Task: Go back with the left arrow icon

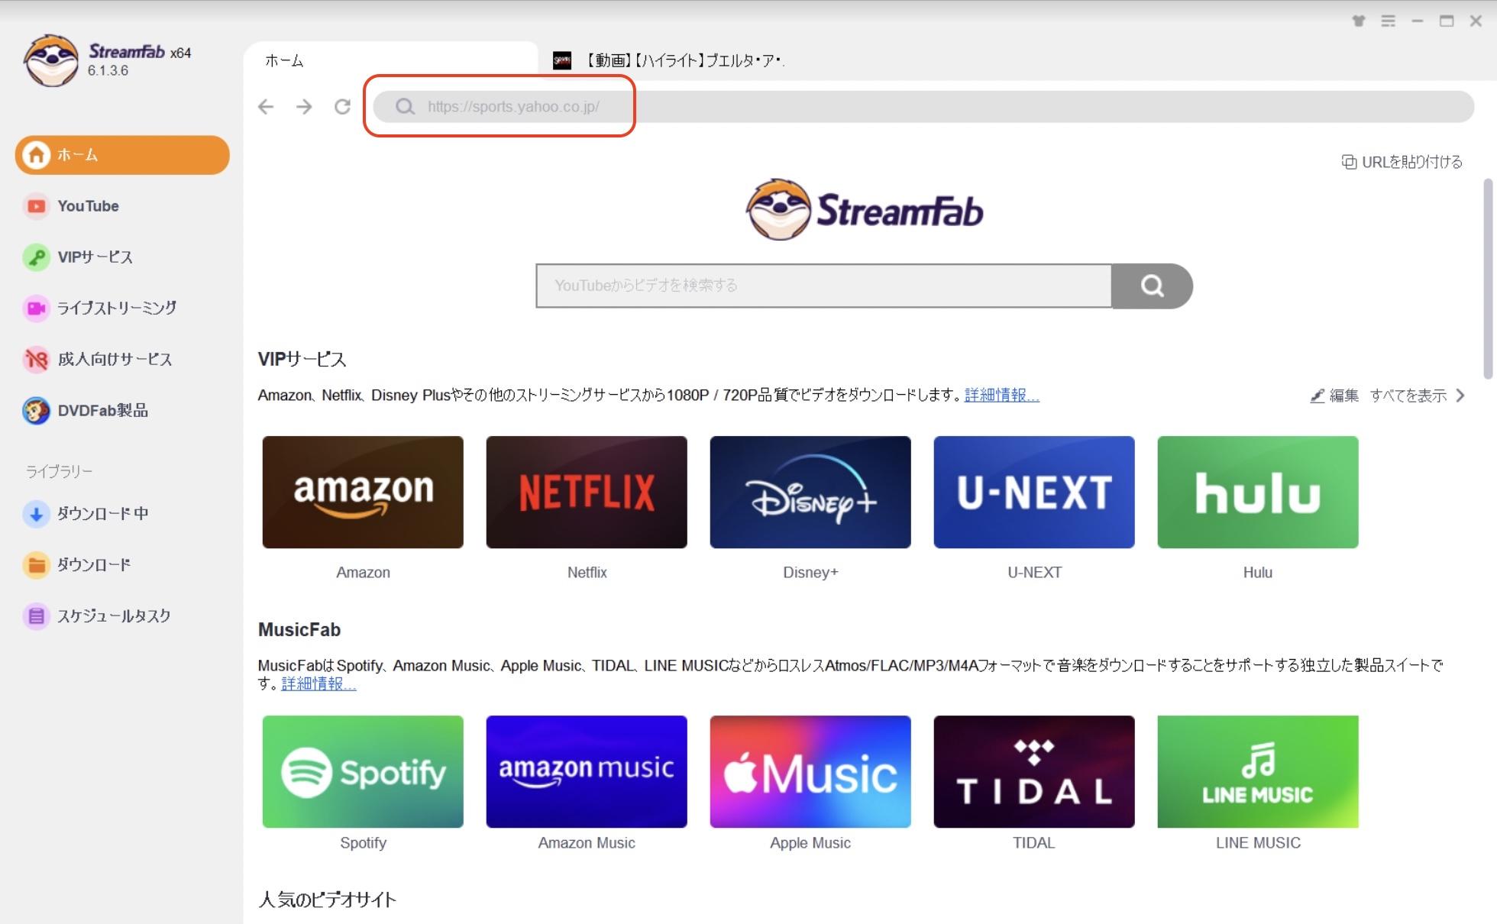Action: 266,107
